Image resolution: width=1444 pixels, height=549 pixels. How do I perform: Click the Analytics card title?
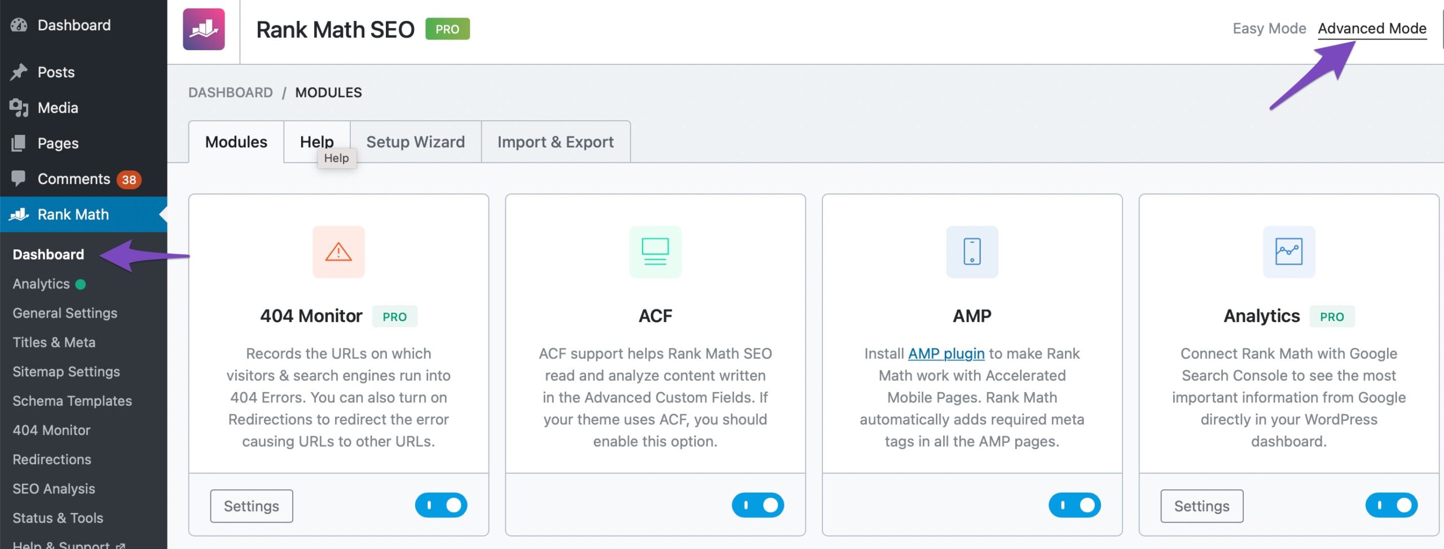[1261, 316]
